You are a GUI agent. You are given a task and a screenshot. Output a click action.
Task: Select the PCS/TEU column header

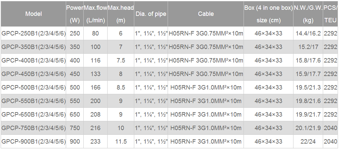pos(331,14)
